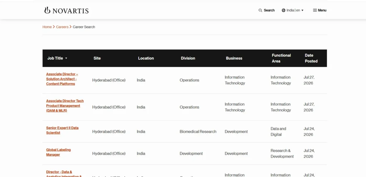This screenshot has height=177, width=366.
Task: Click Jul 27, 2026 in Solution Architect row
Action: (x=309, y=80)
